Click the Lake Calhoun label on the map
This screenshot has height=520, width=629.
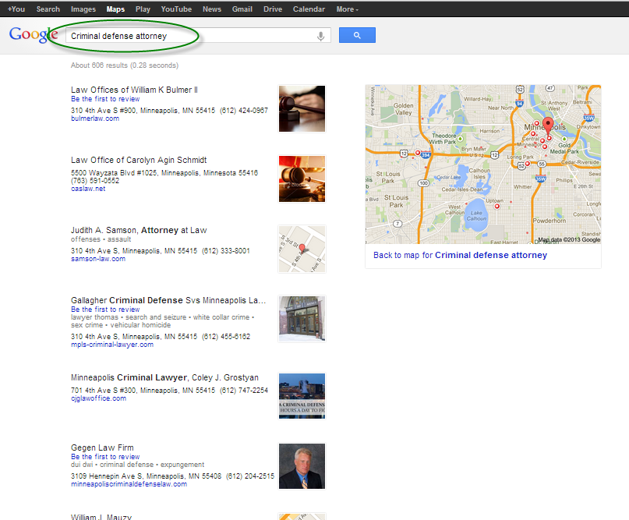coord(476,216)
